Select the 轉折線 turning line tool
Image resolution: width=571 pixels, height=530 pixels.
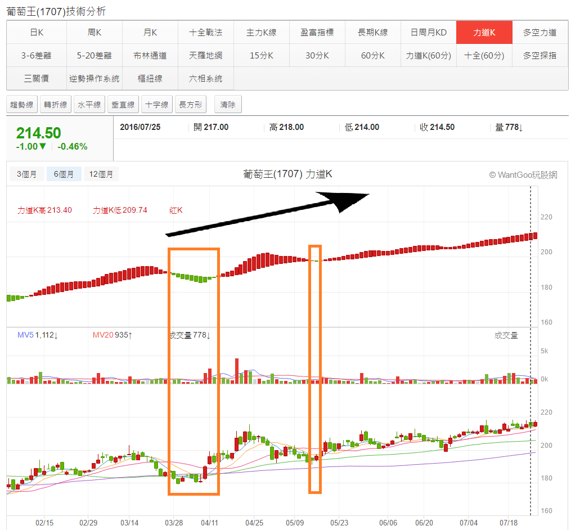click(55, 104)
